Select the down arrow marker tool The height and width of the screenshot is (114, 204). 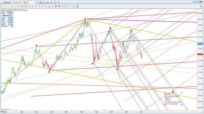tap(46, 6)
